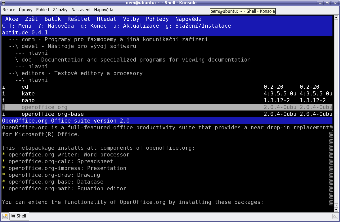
Task: Click the 'g: Stažení/Instalace' shortcut hint
Action: [x=198, y=26]
